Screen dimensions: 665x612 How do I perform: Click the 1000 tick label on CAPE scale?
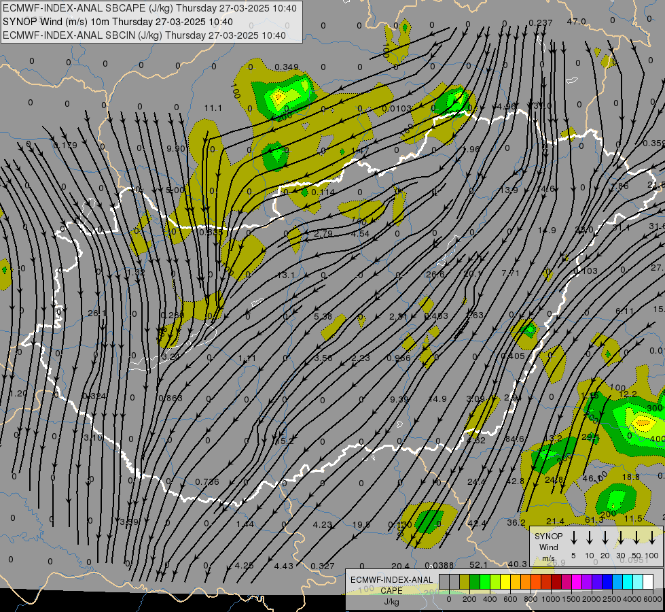click(550, 599)
